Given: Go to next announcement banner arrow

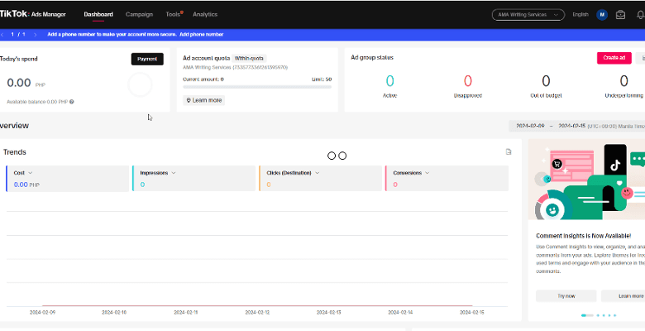Looking at the screenshot, I should click(35, 35).
